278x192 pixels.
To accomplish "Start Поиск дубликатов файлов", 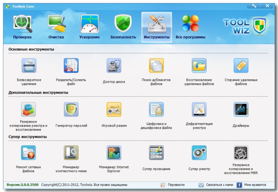I will (156, 65).
